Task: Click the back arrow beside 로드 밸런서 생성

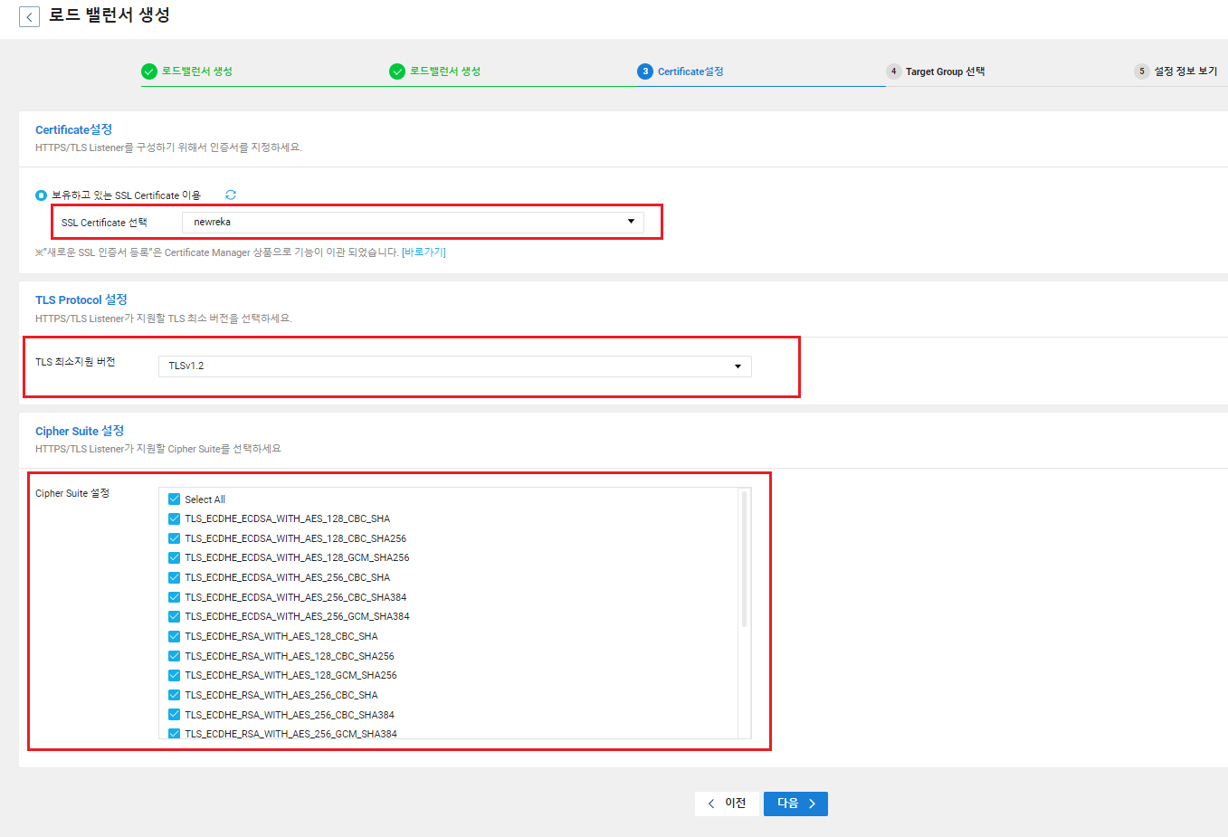Action: coord(29,15)
